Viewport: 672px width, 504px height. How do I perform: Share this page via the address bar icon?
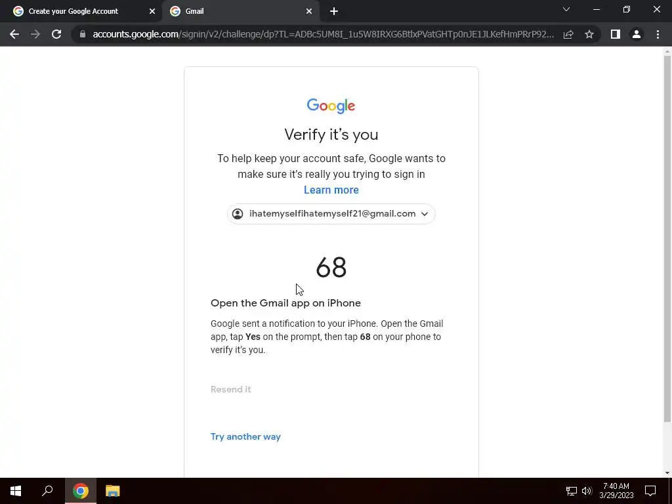click(568, 34)
